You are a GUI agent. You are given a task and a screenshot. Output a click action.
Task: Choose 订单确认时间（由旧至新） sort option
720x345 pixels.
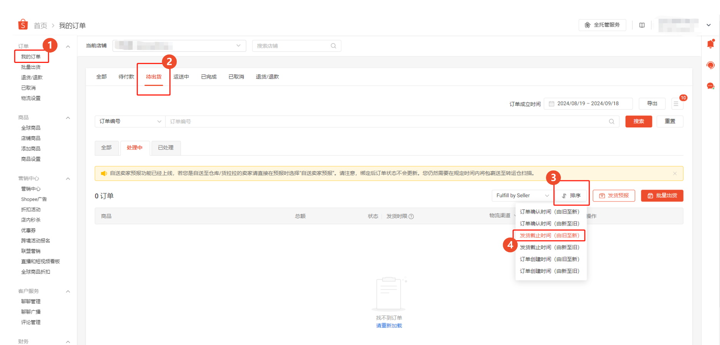[550, 212]
